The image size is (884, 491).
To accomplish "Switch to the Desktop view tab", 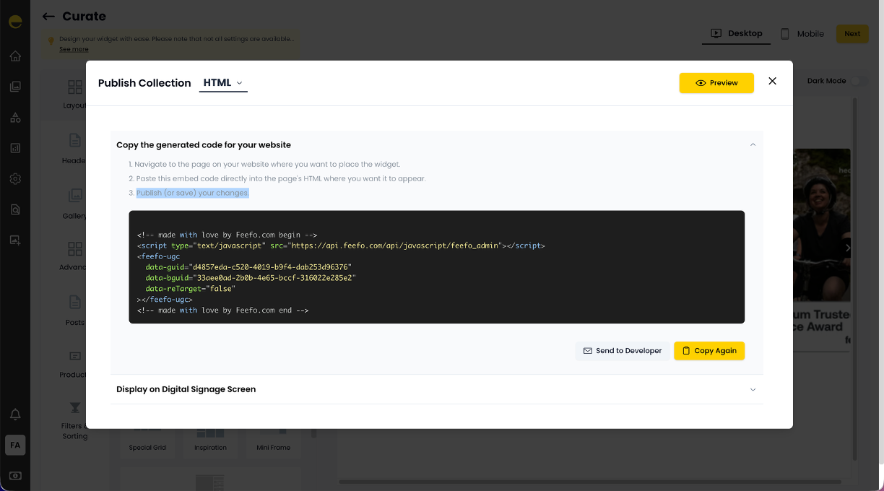I will pos(737,33).
